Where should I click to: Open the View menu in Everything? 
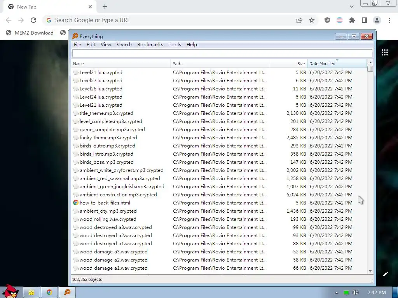click(x=106, y=45)
